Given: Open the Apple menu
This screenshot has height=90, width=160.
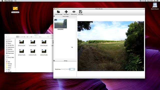Looking at the screenshot, I should (x=2, y=1).
